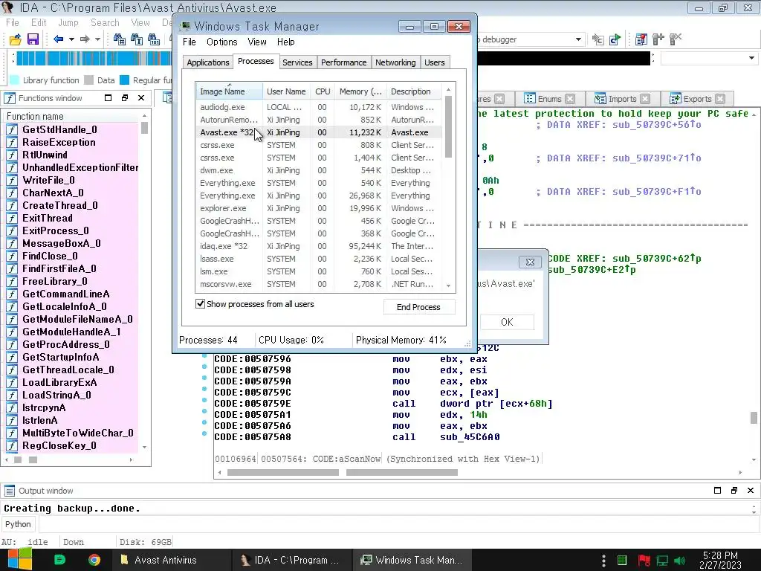Sort processes by Image Name column

pos(229,91)
